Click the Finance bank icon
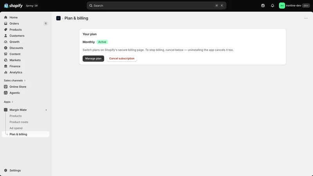 (5, 66)
